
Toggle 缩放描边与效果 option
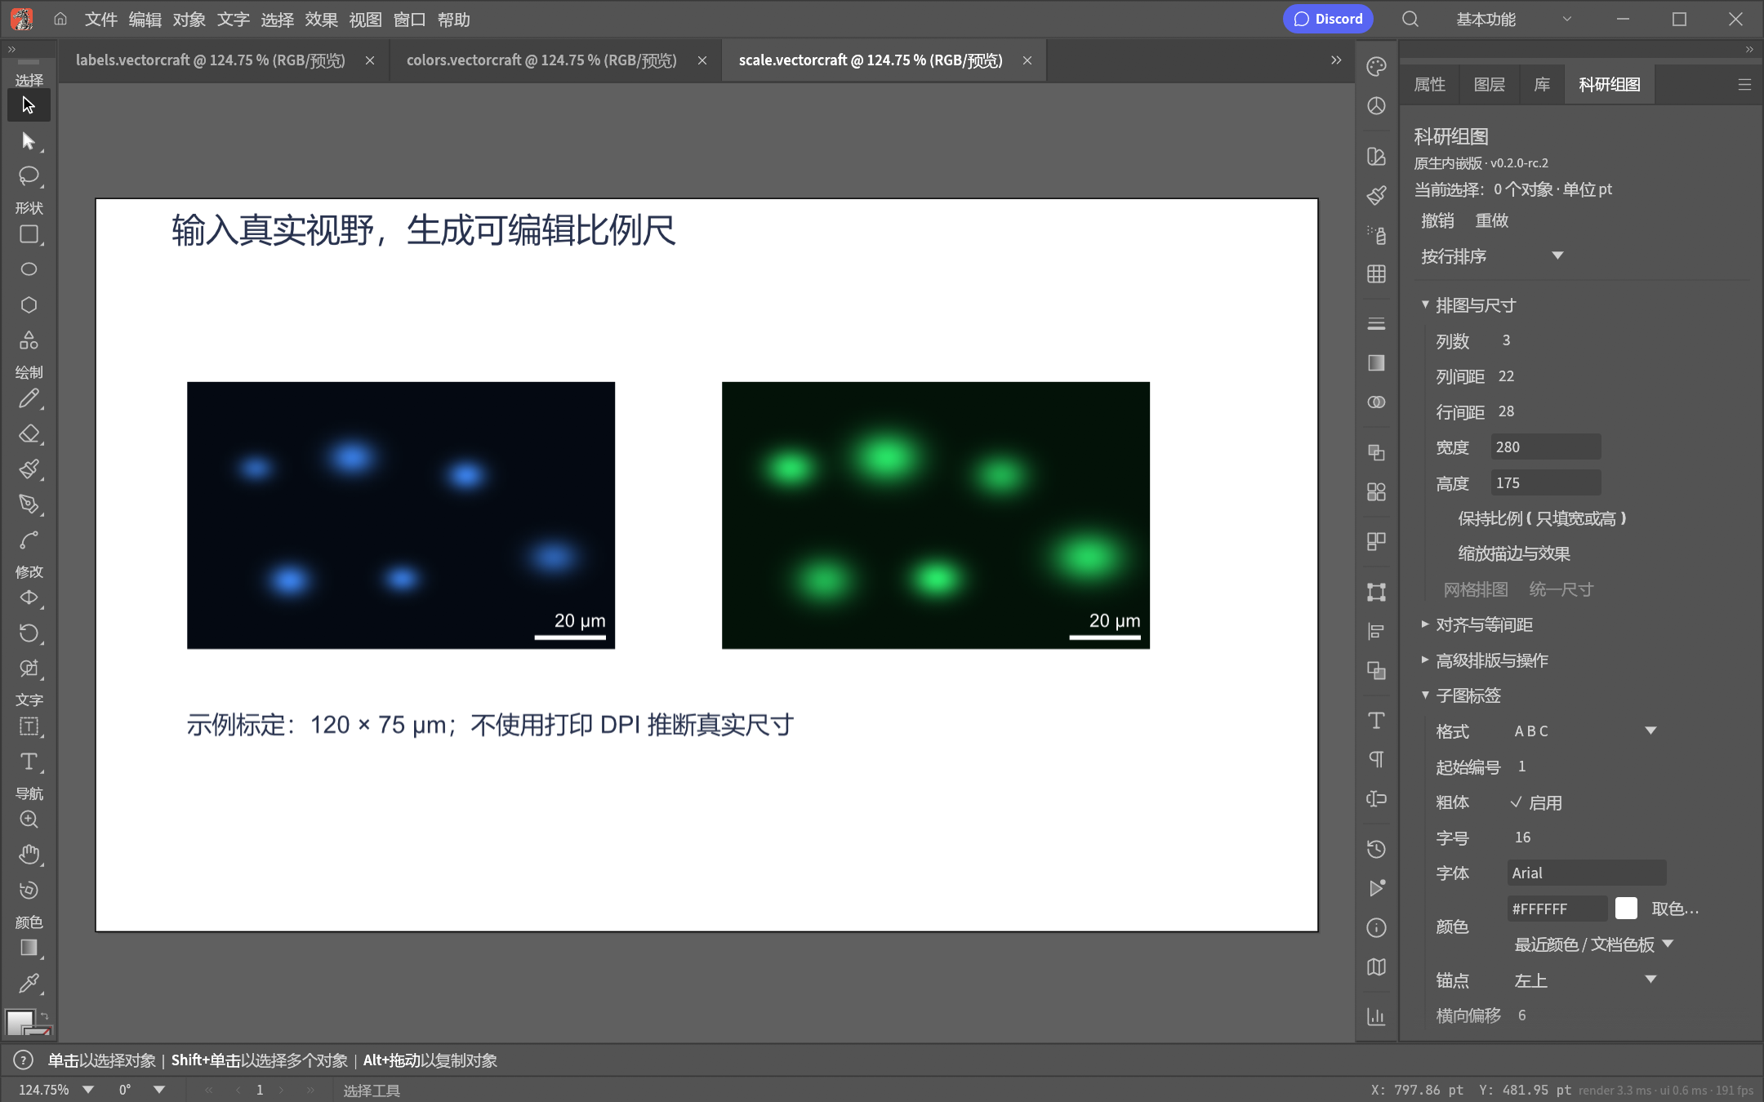1514,553
